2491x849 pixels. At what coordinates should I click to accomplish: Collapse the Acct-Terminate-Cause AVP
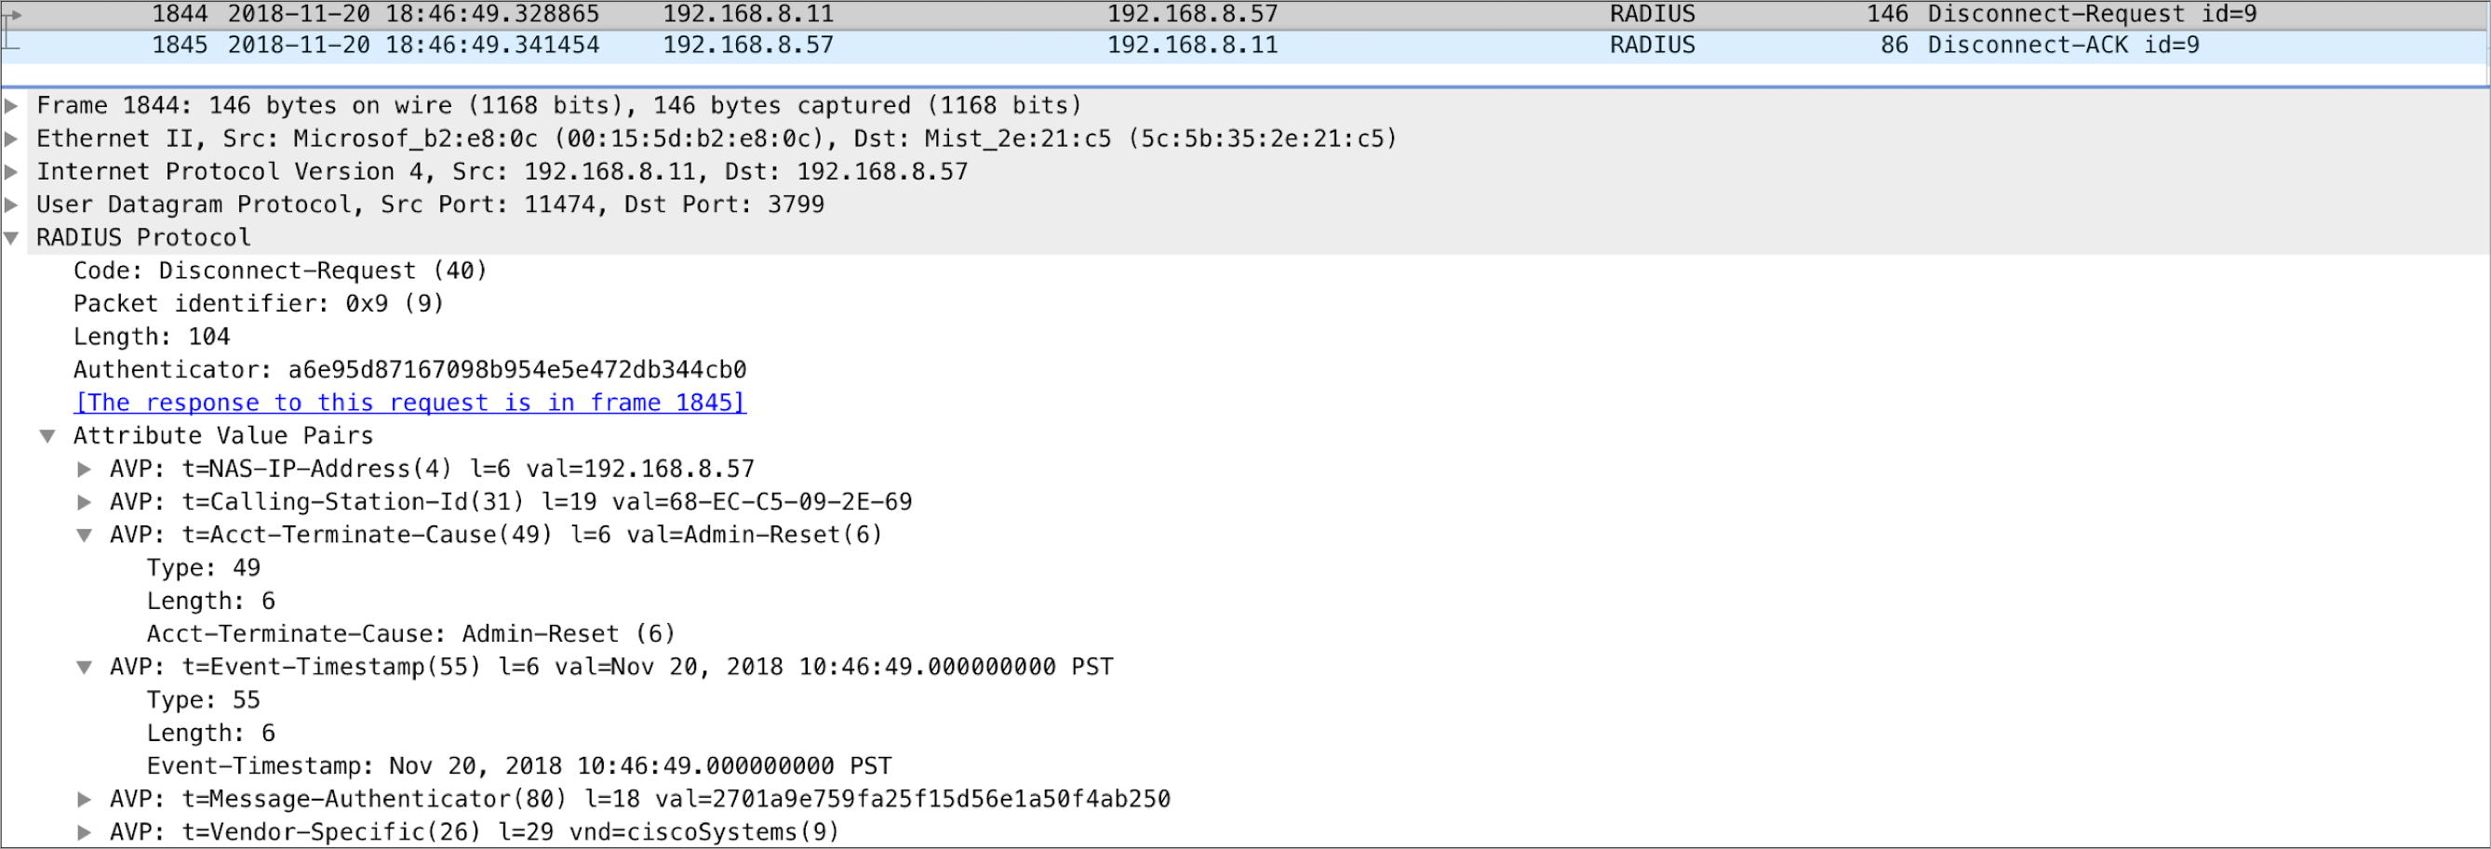(85, 536)
